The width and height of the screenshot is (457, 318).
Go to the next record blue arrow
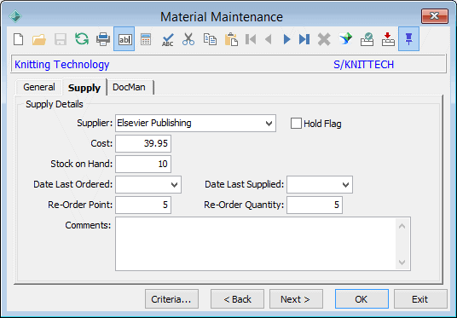[286, 39]
